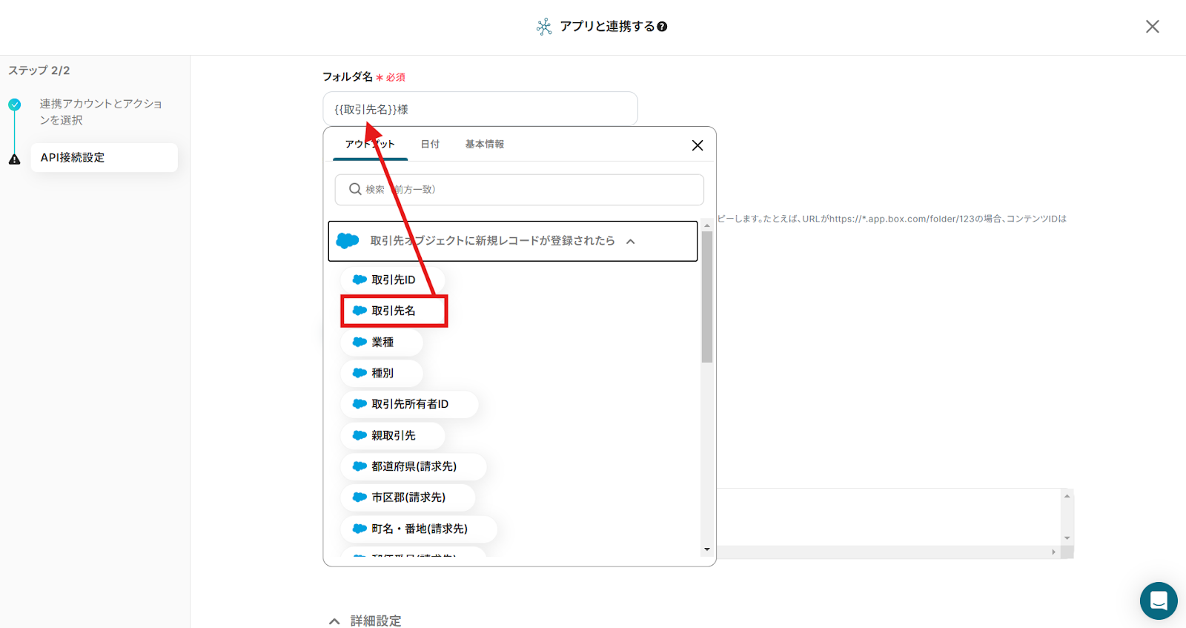Collapse the 取引先オブジェクトに新規レコードが登録されたら section
Image resolution: width=1186 pixels, height=628 pixels.
[x=513, y=241]
